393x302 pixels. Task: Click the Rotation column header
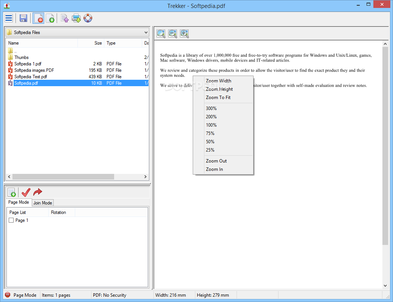click(x=62, y=212)
